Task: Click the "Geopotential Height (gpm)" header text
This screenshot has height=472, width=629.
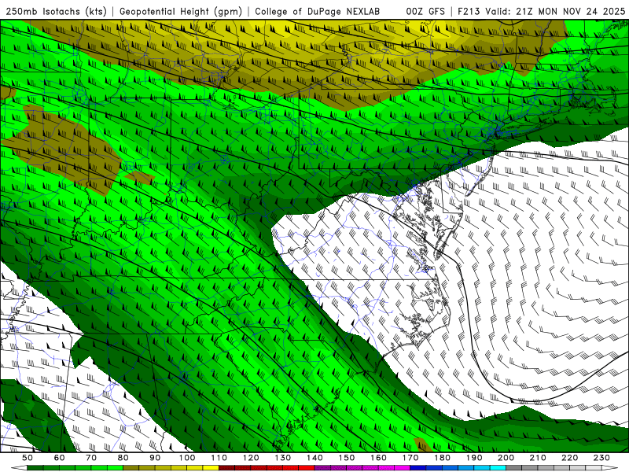Action: [x=181, y=12]
